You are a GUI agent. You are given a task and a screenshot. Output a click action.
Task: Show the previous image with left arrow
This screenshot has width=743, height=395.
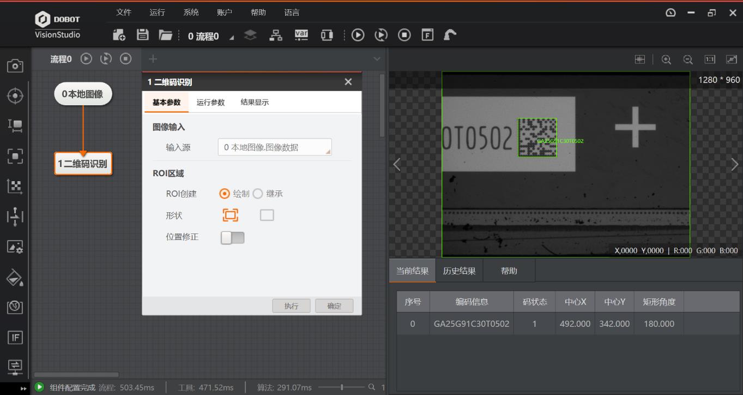point(397,164)
